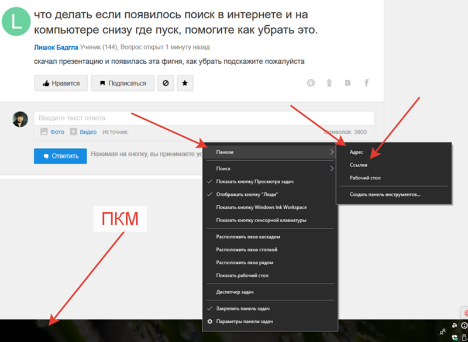468x342 pixels.
Task: Expand the Панели submenu arrow
Action: tap(332, 152)
